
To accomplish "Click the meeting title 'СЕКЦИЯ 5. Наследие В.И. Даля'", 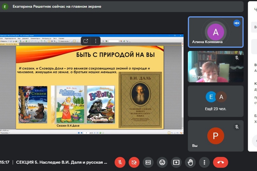I will [x=61, y=162].
